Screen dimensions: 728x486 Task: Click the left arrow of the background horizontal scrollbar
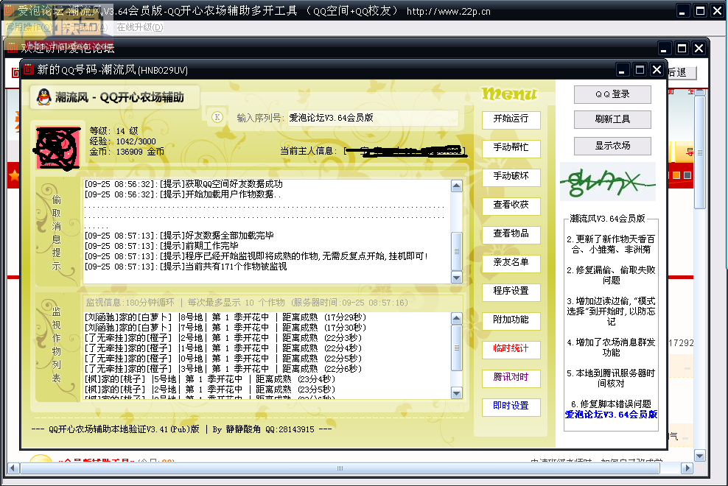[x=13, y=468]
